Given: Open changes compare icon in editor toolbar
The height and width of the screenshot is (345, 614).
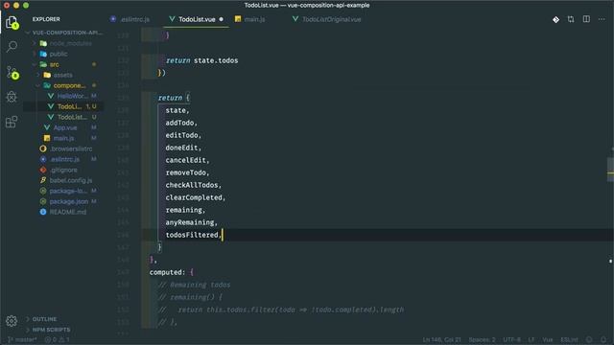Looking at the screenshot, I should [571, 19].
